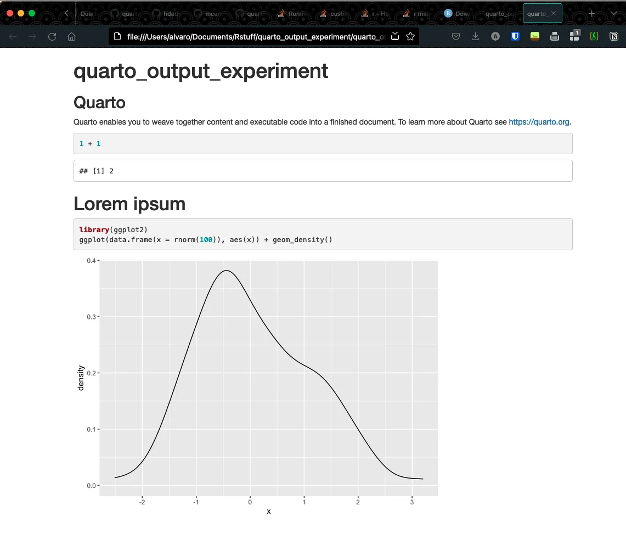Click the density plot image
This screenshot has width=626, height=534.
pos(257,386)
